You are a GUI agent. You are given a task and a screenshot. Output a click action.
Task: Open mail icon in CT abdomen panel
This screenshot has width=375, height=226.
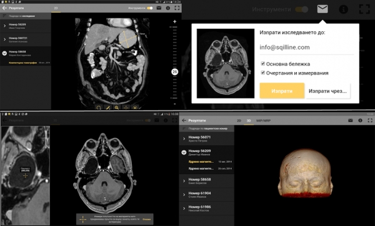click(159, 8)
